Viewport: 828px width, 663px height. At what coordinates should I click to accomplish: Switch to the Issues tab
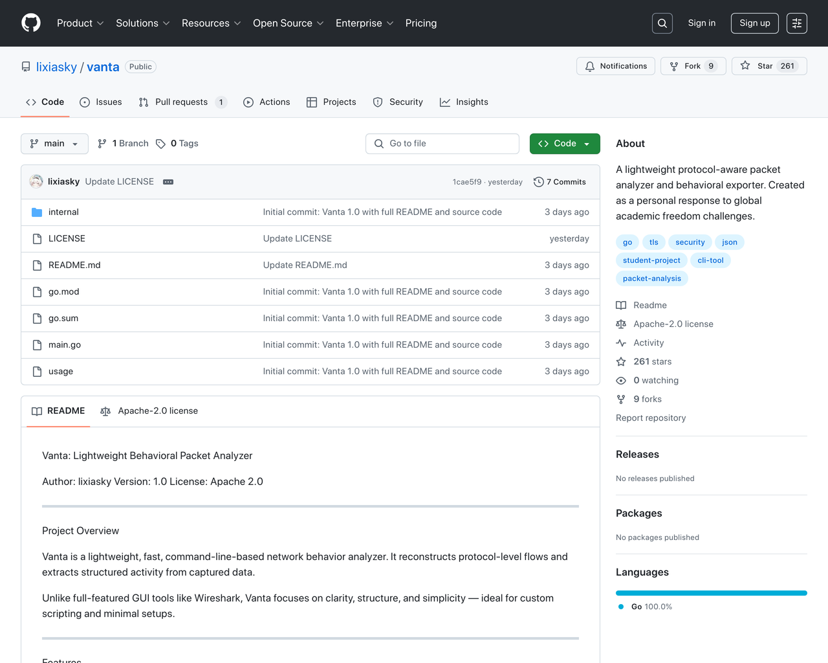coord(101,102)
